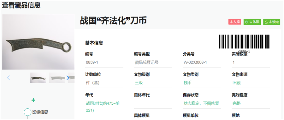Click the 未锁定 status tag

pos(272,22)
